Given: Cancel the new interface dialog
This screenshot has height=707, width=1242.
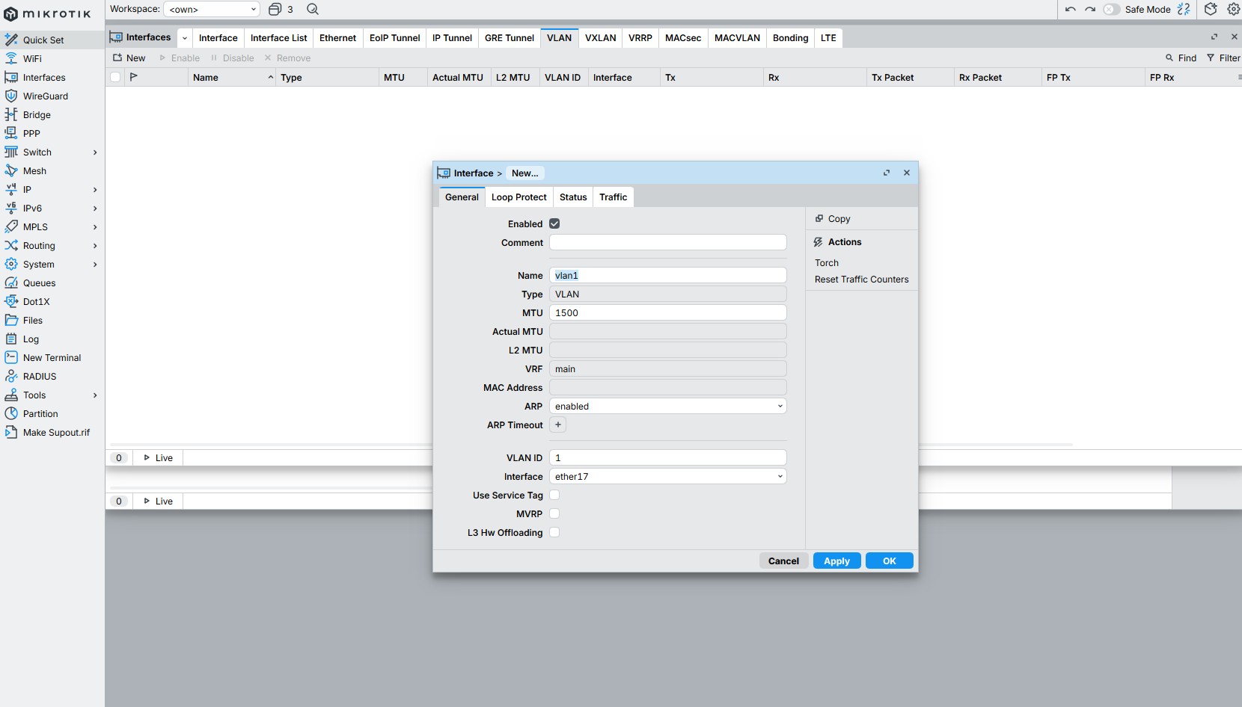Looking at the screenshot, I should tap(783, 561).
